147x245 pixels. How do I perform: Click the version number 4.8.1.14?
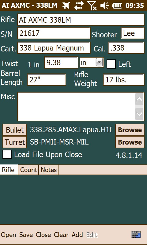pos(129,155)
